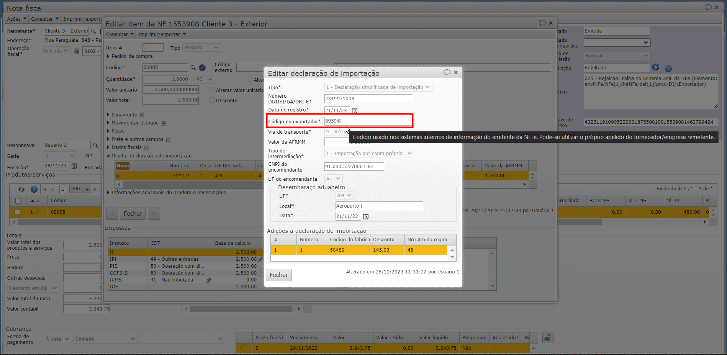Open comments in Editar declaração de importação
This screenshot has height=355, width=727.
pyautogui.click(x=447, y=72)
